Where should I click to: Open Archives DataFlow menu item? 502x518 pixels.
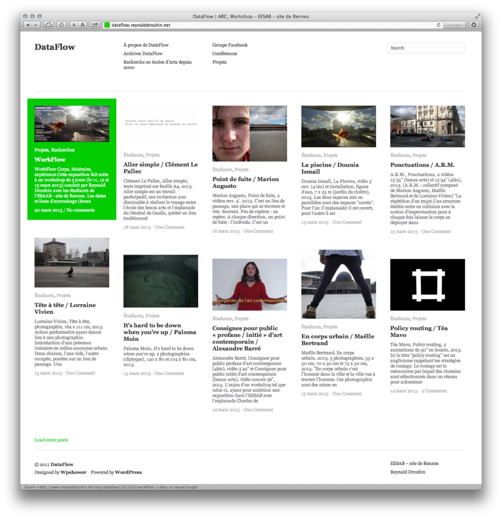pyautogui.click(x=143, y=54)
